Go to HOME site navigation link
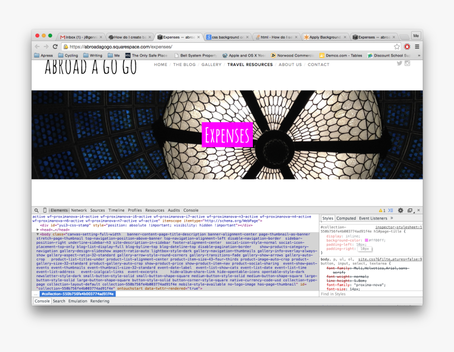Image resolution: width=454 pixels, height=352 pixels. pos(160,64)
